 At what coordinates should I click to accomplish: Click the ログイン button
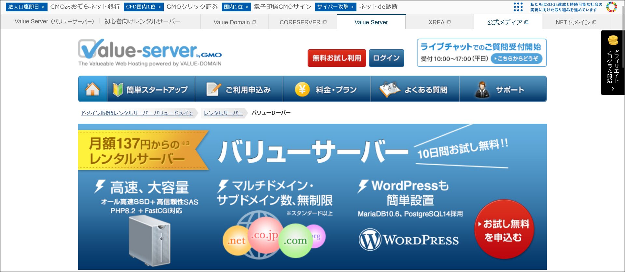coord(386,58)
